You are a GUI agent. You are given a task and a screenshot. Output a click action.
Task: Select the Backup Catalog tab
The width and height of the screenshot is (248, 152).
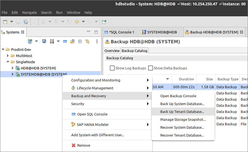pos(135,51)
